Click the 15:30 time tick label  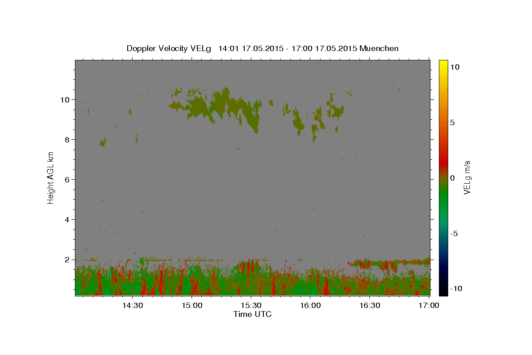[251, 305]
